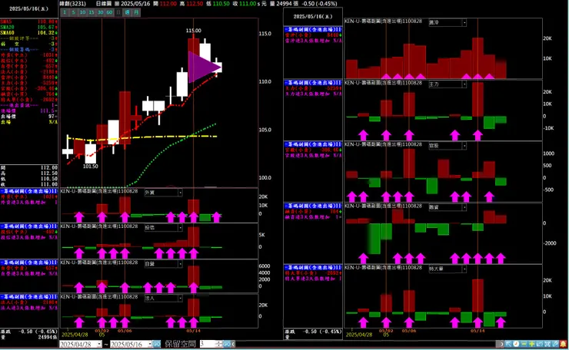The image size is (569, 350).
Task: Select the drawing pen tool icon
Action: coord(555,344)
